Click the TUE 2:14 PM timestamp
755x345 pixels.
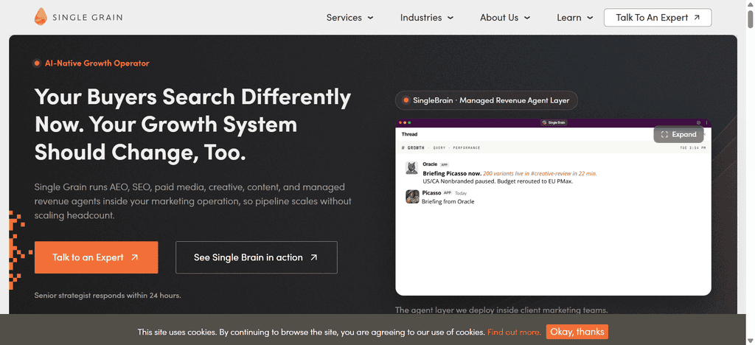[692, 147]
